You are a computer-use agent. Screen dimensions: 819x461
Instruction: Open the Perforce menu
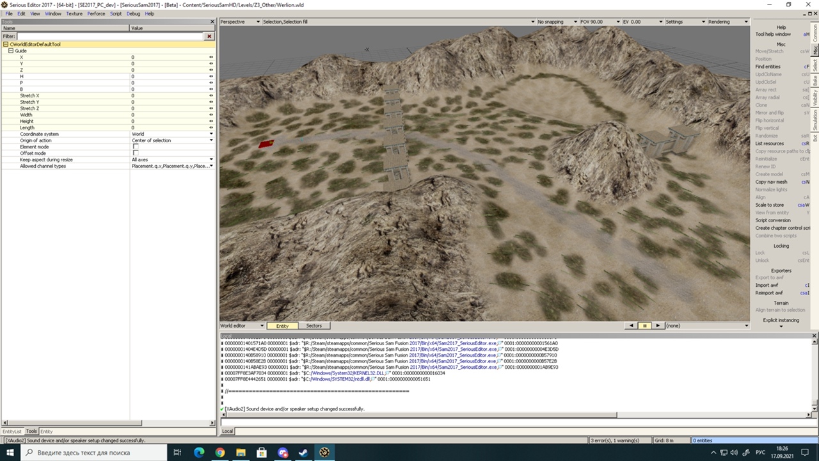pyautogui.click(x=96, y=13)
